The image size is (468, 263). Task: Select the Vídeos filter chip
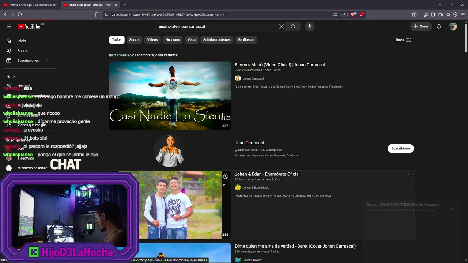point(152,40)
